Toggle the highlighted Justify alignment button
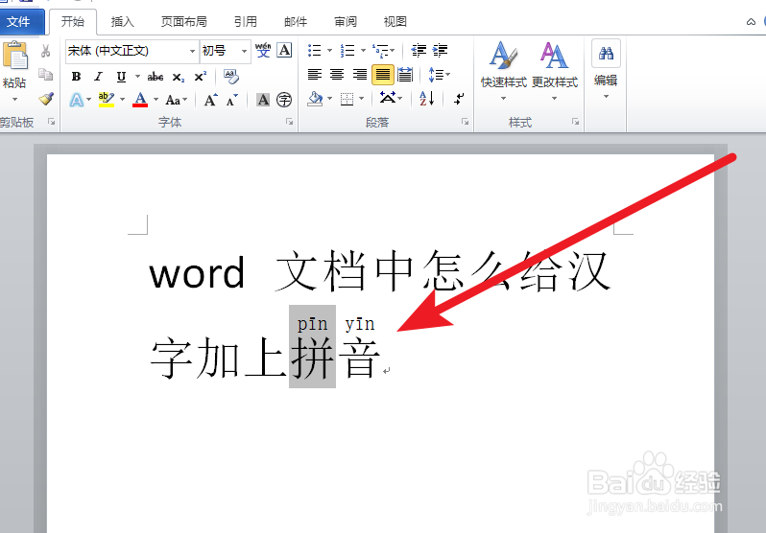The height and width of the screenshot is (533, 766). point(382,75)
